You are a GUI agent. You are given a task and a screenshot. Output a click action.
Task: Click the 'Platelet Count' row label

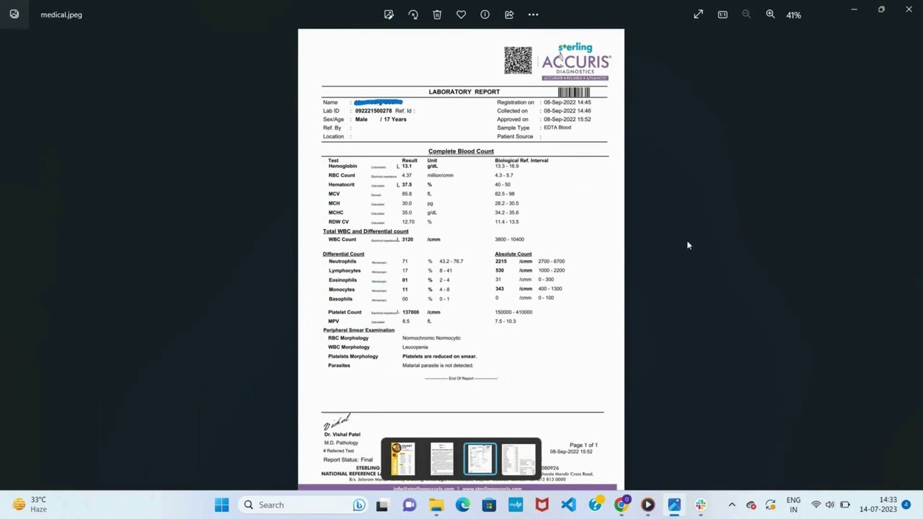[345, 312]
